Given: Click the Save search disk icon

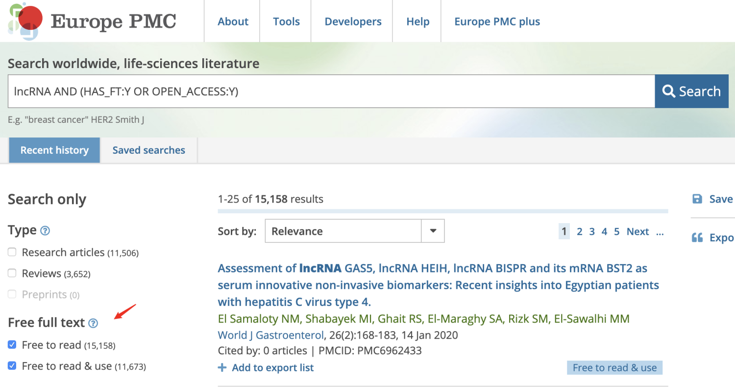Looking at the screenshot, I should 697,199.
